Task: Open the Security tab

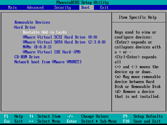Action: [x=62, y=8]
